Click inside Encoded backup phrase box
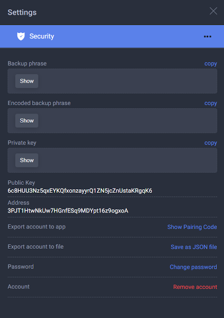Viewport: 224px width, 318px height. tap(112, 121)
